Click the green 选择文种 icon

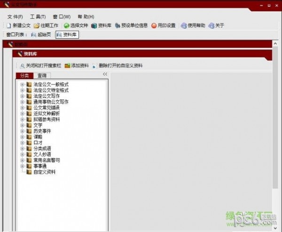[67, 26]
